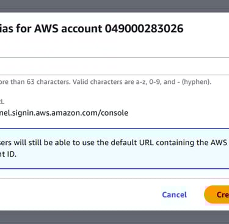Image resolution: width=229 pixels, height=224 pixels.
Task: Click the valid characters hint text
Action: pos(106,82)
